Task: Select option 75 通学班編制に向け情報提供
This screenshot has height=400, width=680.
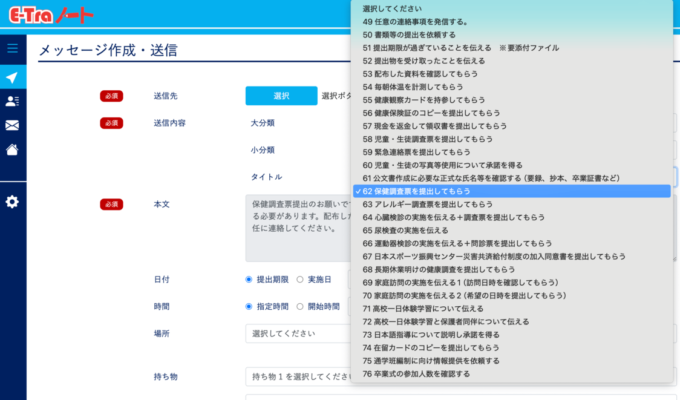Action: coord(512,361)
